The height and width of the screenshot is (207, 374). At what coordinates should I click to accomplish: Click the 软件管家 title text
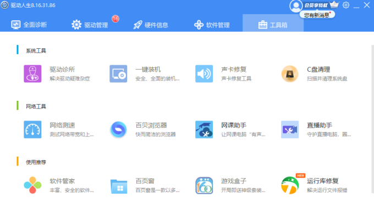62,181
